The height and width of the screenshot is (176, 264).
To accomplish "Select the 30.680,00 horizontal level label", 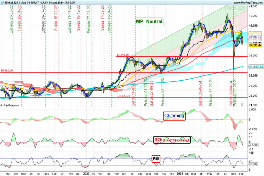I will click(x=7, y=71).
